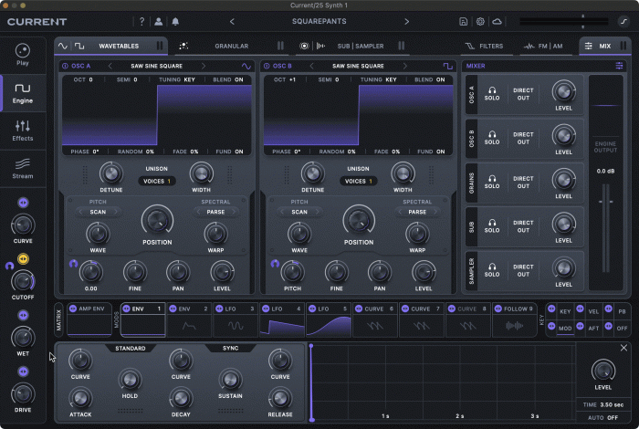Select SYNC envelope mode
The width and height of the screenshot is (639, 429).
pos(231,349)
